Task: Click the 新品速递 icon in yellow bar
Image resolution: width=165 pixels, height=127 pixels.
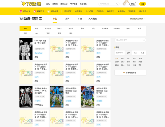Action: coord(21,11)
